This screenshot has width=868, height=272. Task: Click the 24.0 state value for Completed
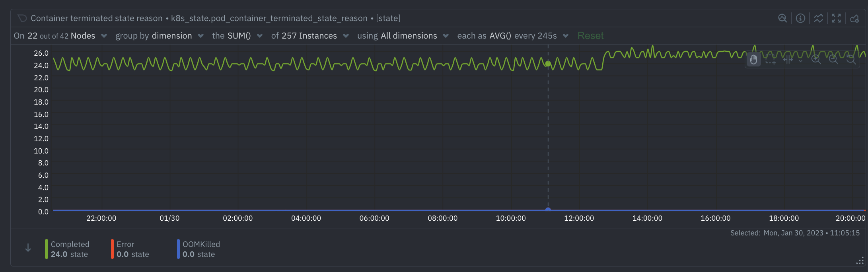[69, 255]
